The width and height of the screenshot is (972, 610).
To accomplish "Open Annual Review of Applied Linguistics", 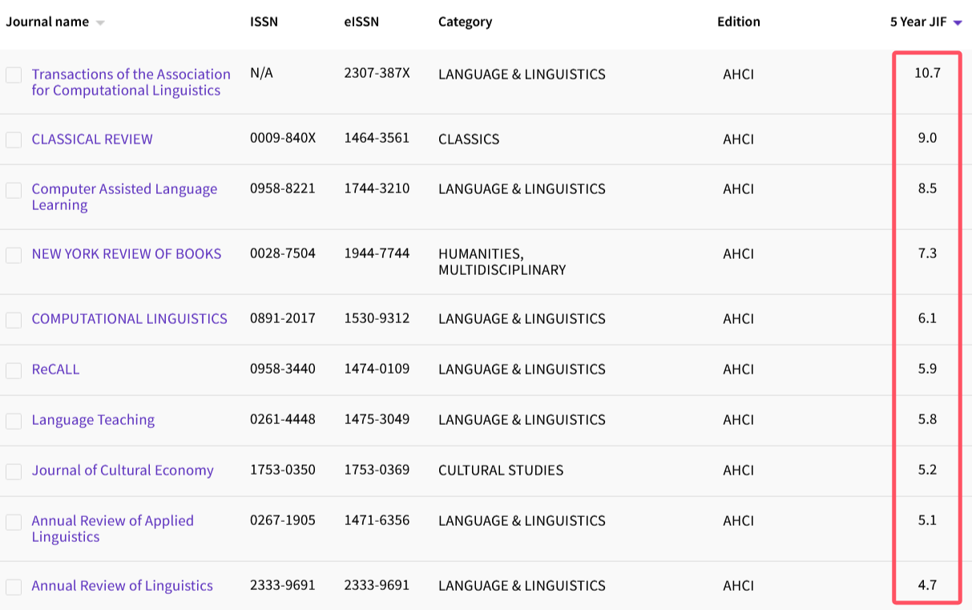I will coord(112,528).
